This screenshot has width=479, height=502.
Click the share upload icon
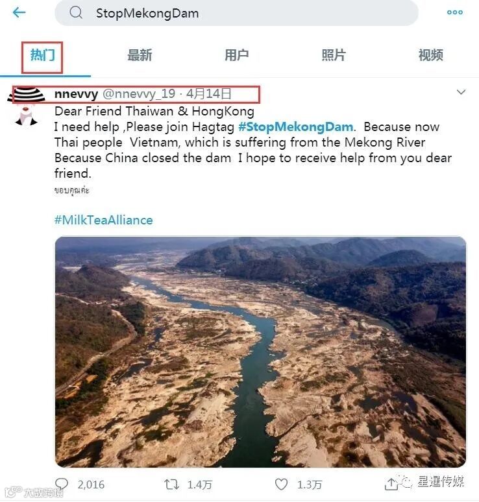pos(391,484)
